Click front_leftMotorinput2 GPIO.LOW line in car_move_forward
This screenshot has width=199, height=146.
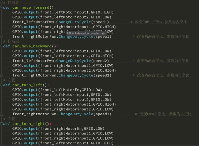(62, 17)
